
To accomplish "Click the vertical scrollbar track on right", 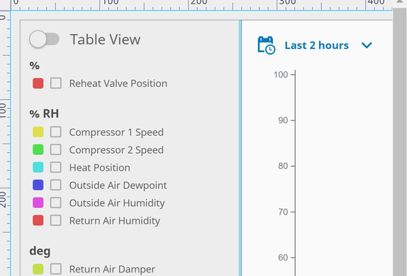I will 400,142.
